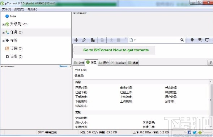
Task: Click the chat bubbles icon
Action: click(x=200, y=40)
